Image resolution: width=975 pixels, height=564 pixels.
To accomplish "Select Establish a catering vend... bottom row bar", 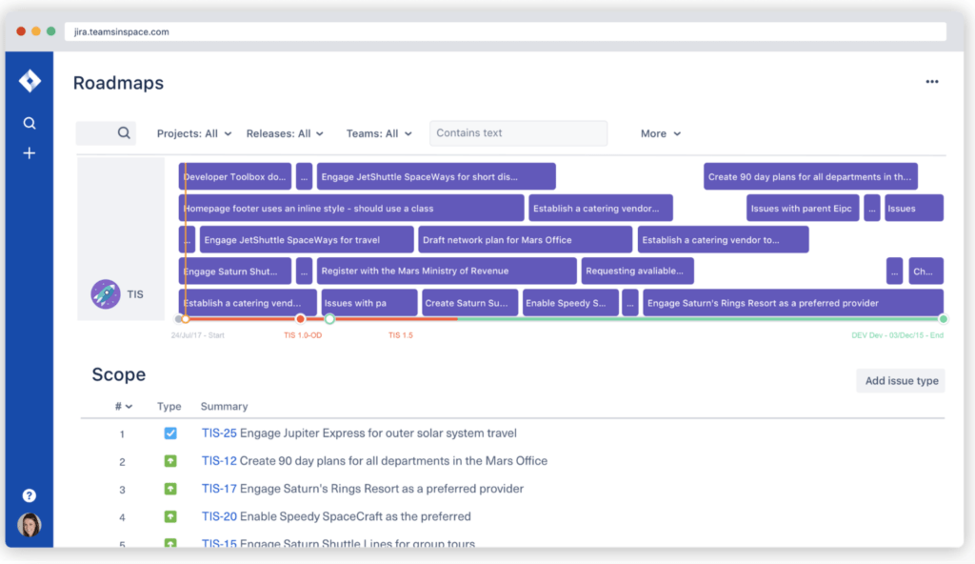I will coord(249,303).
